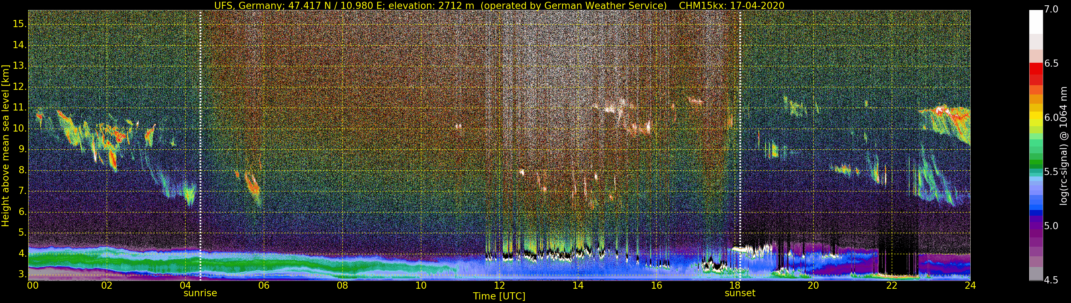Click the white dotted sunrise marker line
This screenshot has height=303, width=1071.
click(200, 145)
